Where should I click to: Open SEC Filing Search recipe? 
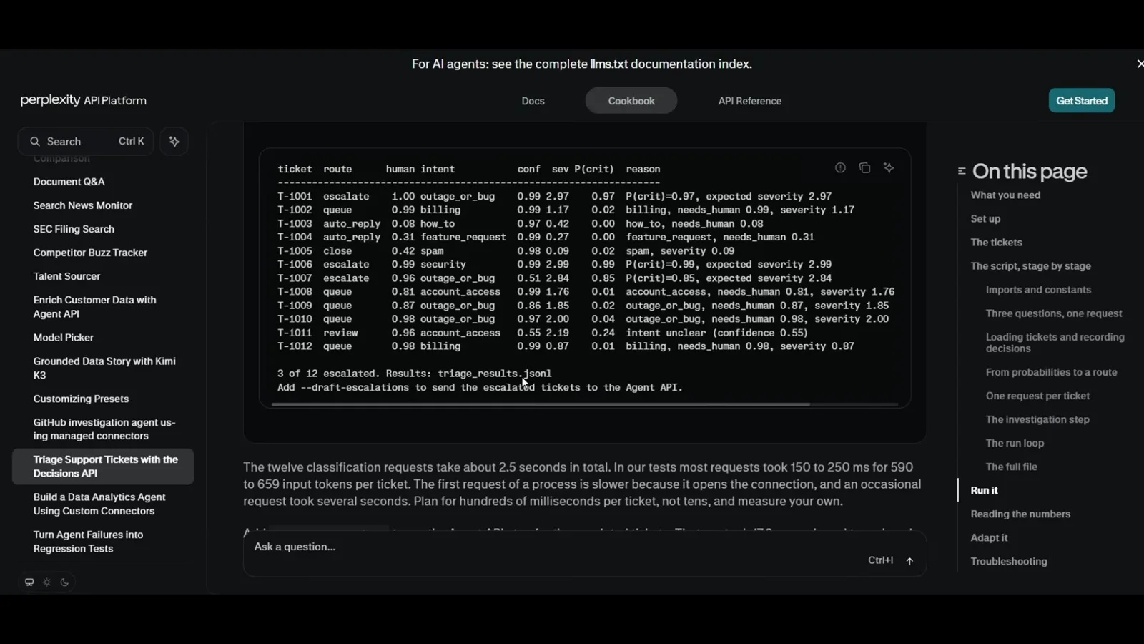click(x=74, y=229)
